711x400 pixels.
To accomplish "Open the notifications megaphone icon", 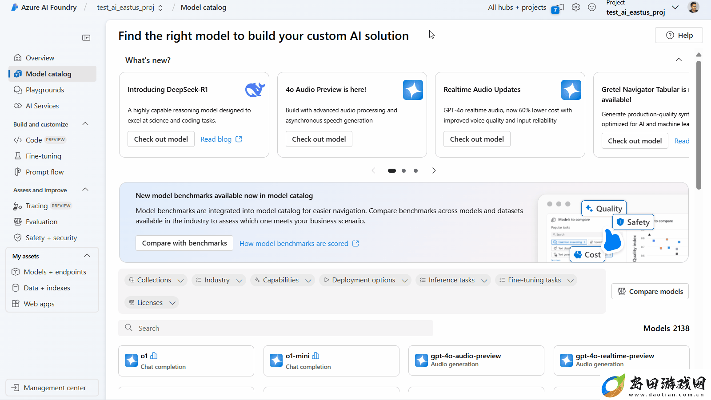I will 558,8.
